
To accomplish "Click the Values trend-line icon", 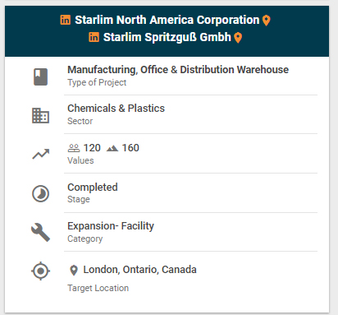I will click(41, 154).
